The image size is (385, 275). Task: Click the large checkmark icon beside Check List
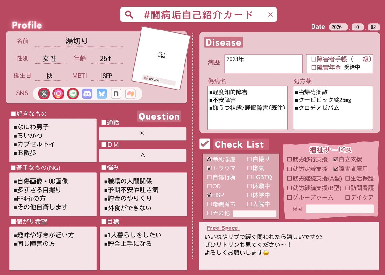tap(204, 144)
